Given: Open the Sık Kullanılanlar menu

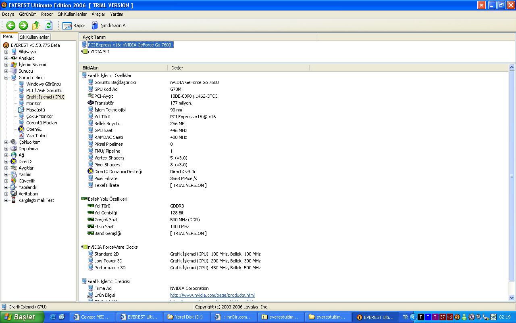Looking at the screenshot, I should coord(72,14).
